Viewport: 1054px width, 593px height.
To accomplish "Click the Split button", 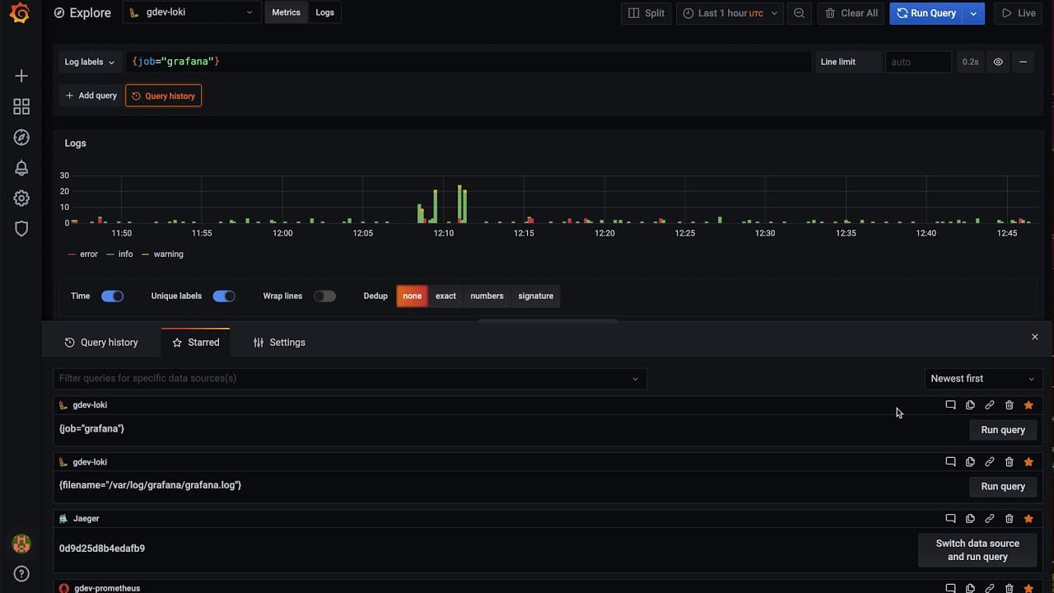I will click(646, 13).
